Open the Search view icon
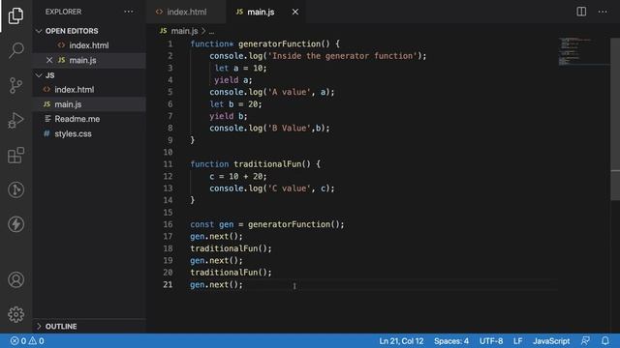 click(15, 50)
